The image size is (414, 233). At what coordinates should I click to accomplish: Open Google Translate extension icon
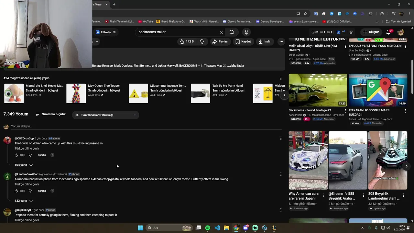(316, 14)
